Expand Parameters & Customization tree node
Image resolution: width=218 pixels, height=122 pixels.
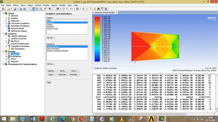coord(3,64)
